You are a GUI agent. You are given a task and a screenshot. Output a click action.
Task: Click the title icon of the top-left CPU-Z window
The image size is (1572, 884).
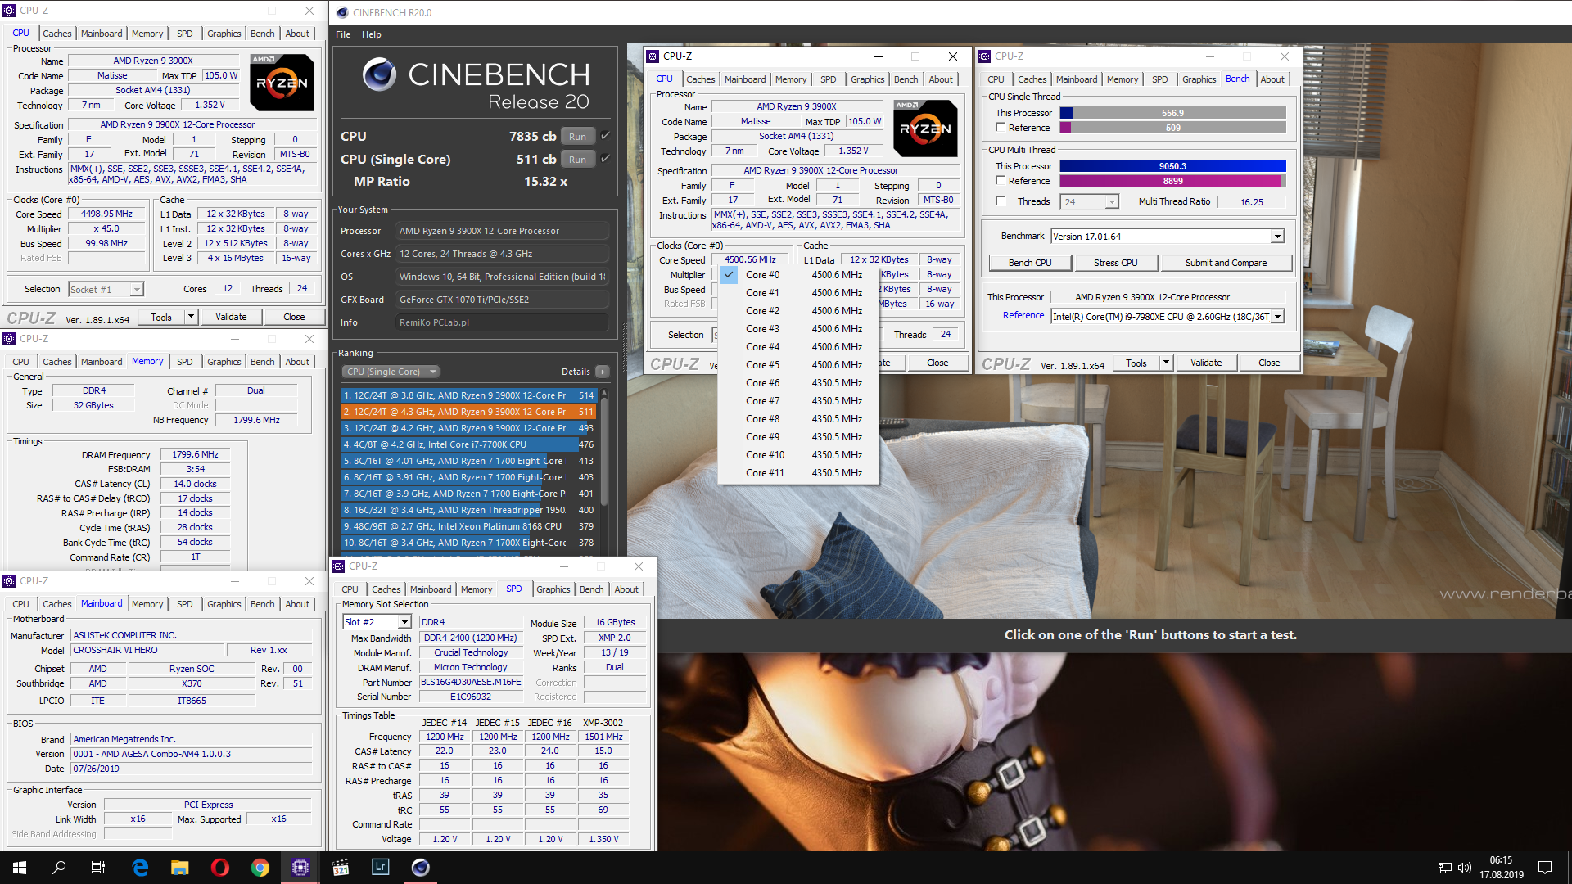10,11
